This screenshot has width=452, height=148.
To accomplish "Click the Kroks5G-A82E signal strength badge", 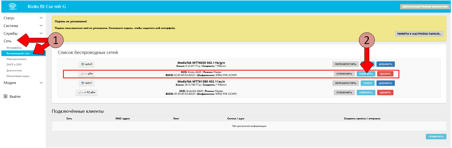I will (86, 92).
